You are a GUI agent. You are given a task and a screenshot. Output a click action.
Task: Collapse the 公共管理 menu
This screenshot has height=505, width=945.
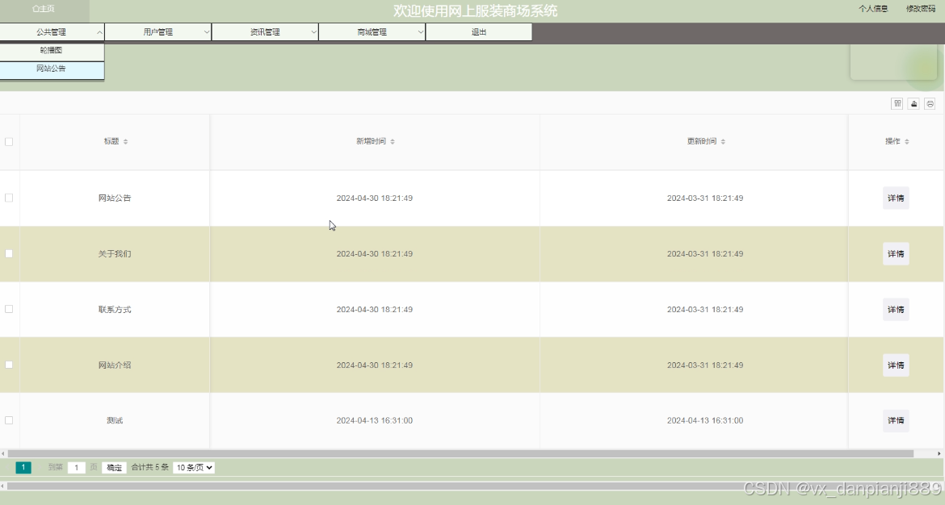pos(52,32)
